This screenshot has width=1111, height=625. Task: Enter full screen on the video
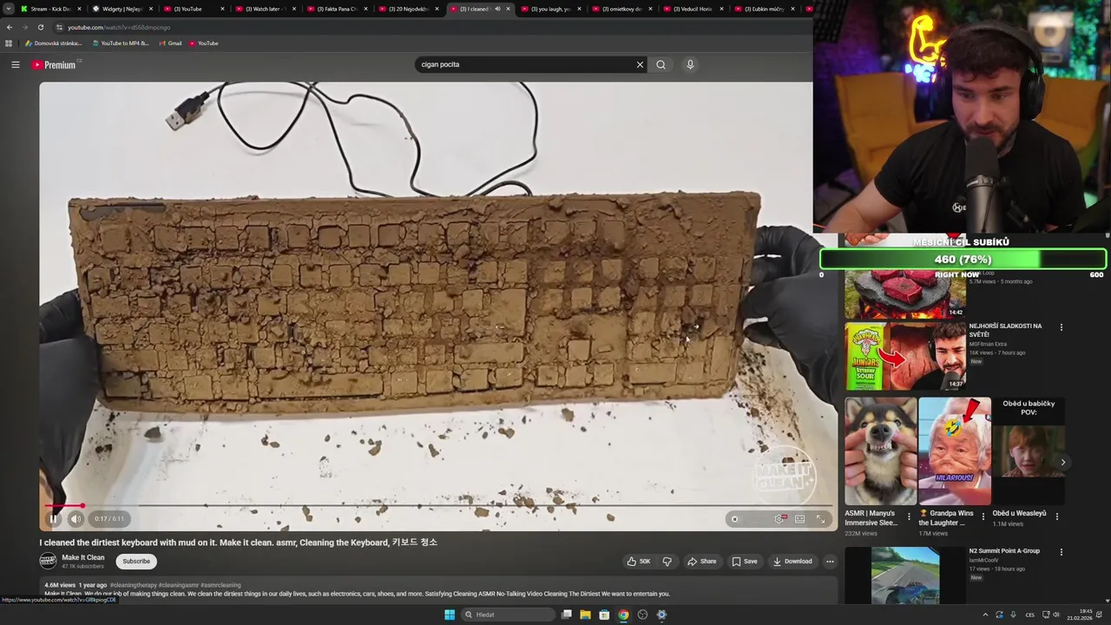click(x=820, y=519)
